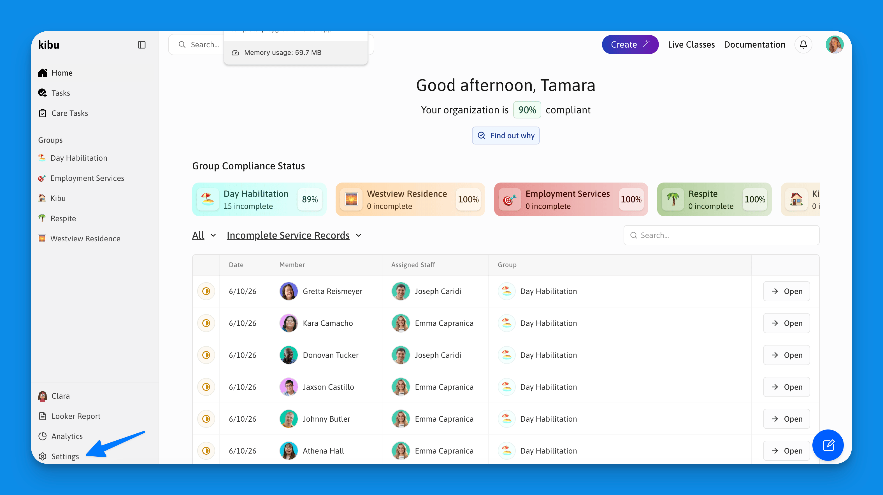The width and height of the screenshot is (883, 495).
Task: Click Donovan Tucker's incomplete status icon
Action: (206, 355)
